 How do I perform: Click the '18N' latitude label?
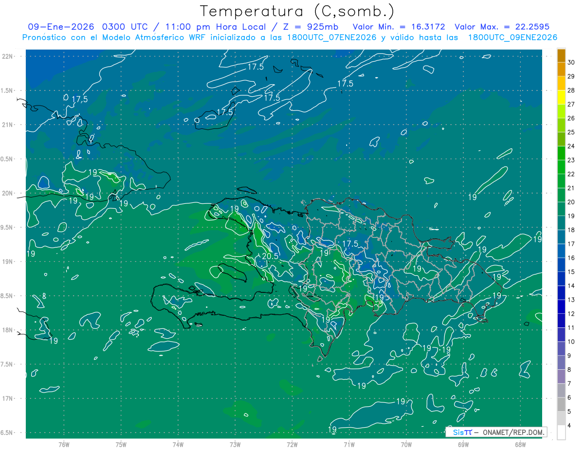[x=7, y=330]
